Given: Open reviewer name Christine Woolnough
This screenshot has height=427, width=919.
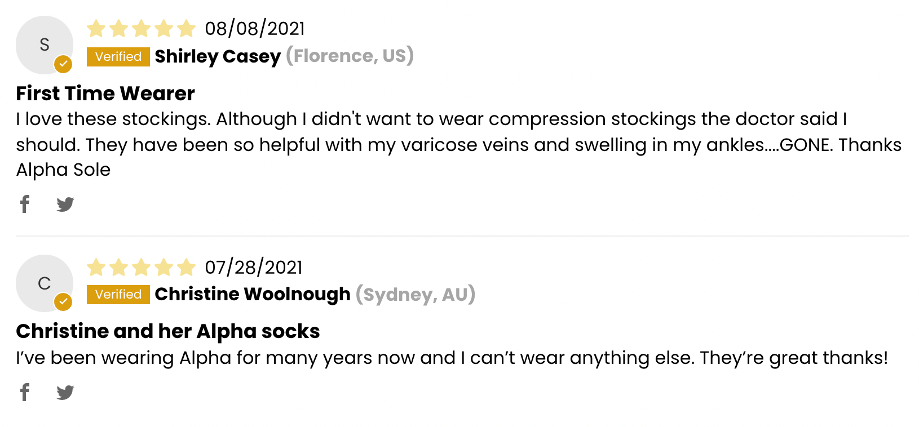Looking at the screenshot, I should click(253, 294).
